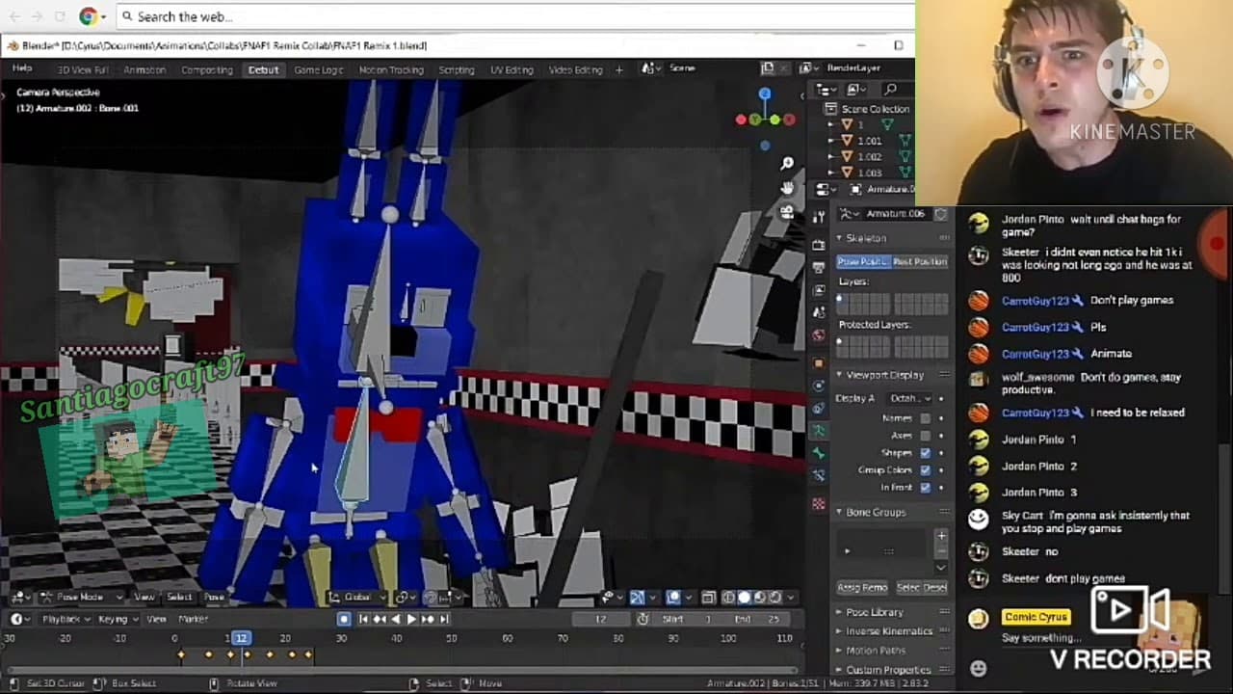Jump to the timeline start frame

point(365,619)
